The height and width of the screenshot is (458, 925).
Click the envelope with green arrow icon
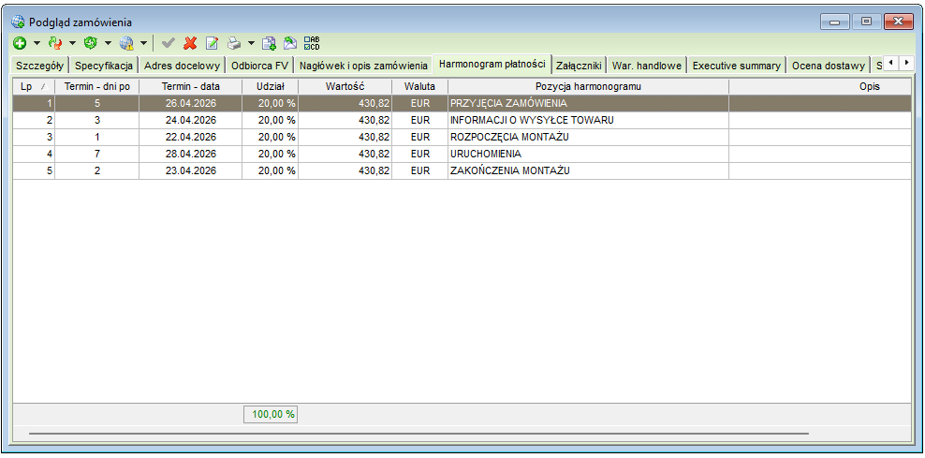coord(289,43)
